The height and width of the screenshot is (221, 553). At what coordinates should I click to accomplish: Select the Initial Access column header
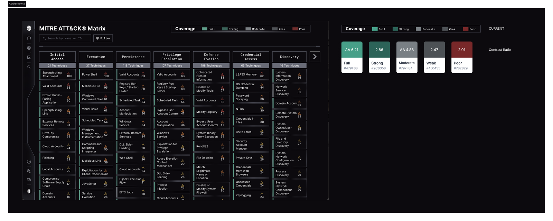pos(57,57)
